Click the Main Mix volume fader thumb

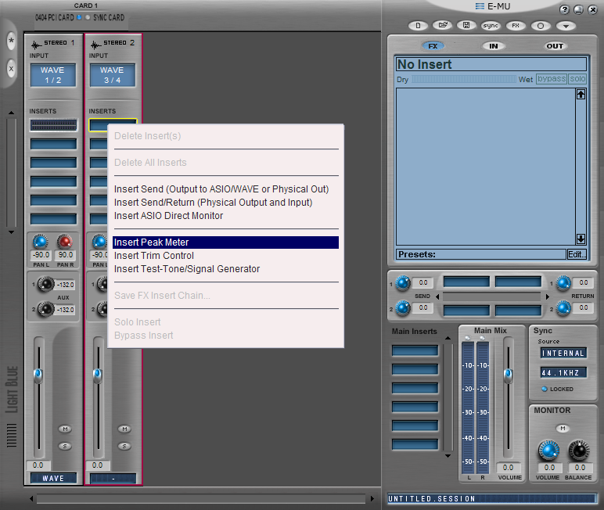click(508, 375)
